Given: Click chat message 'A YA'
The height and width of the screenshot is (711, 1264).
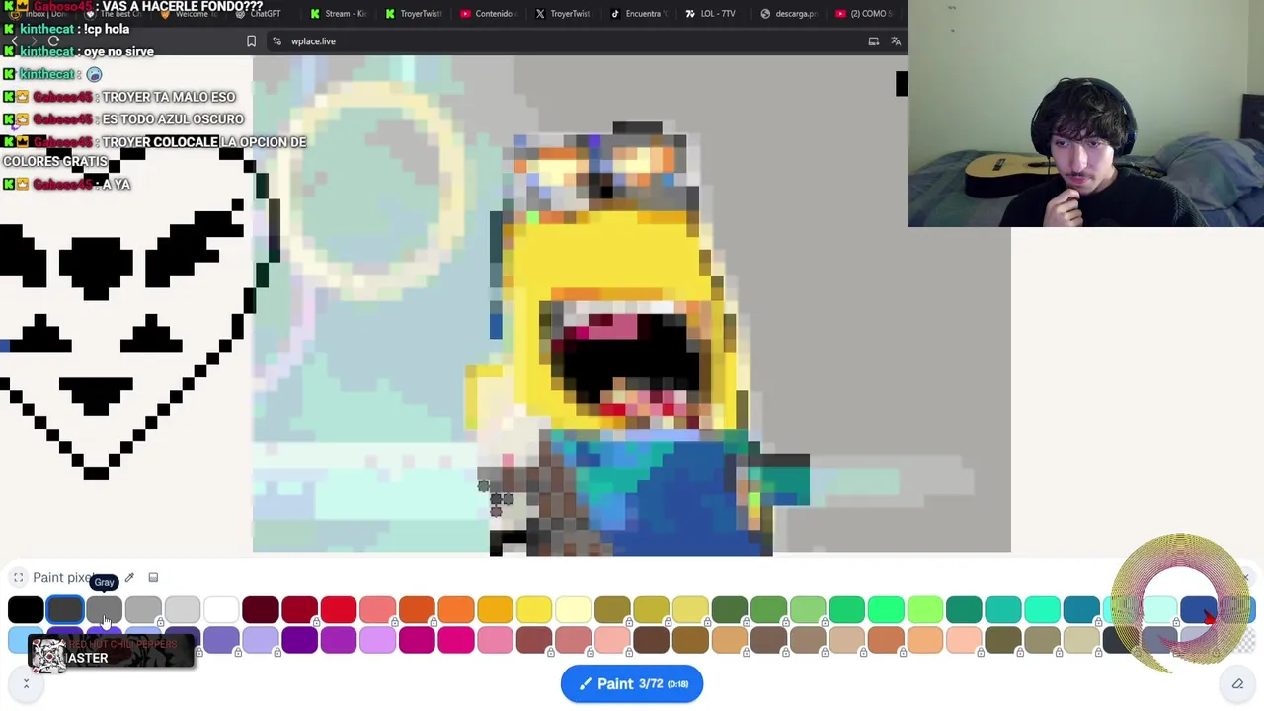Looking at the screenshot, I should click(117, 185).
